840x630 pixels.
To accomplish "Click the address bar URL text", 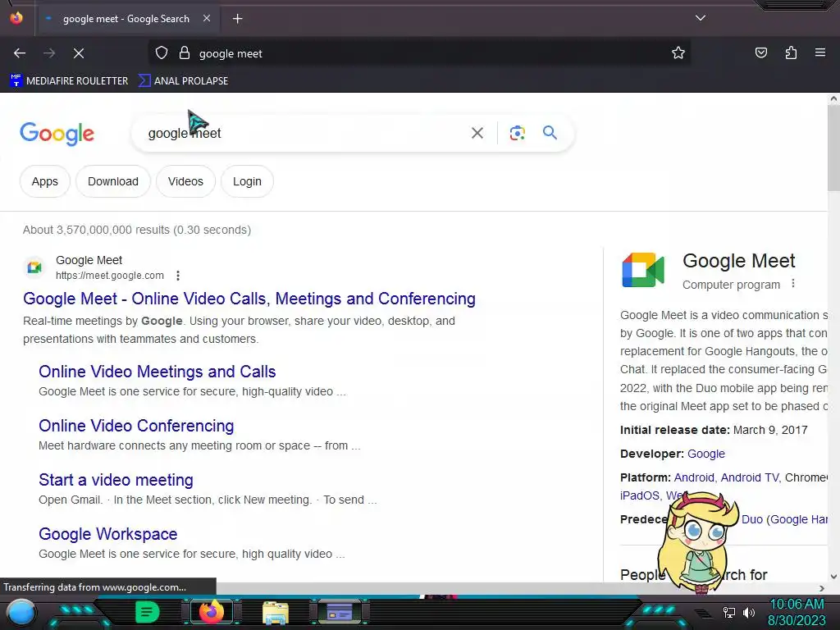I will pyautogui.click(x=231, y=53).
